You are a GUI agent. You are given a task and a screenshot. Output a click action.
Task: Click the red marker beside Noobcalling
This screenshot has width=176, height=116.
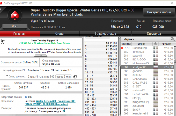[x=122, y=48]
